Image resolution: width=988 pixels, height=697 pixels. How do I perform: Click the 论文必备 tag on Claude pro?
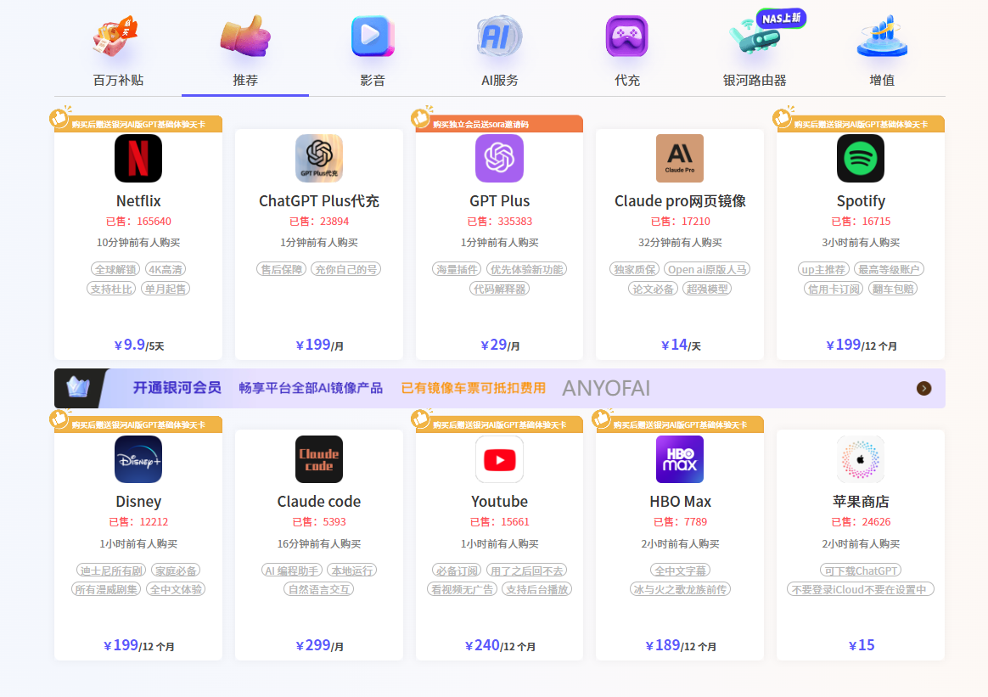point(653,289)
